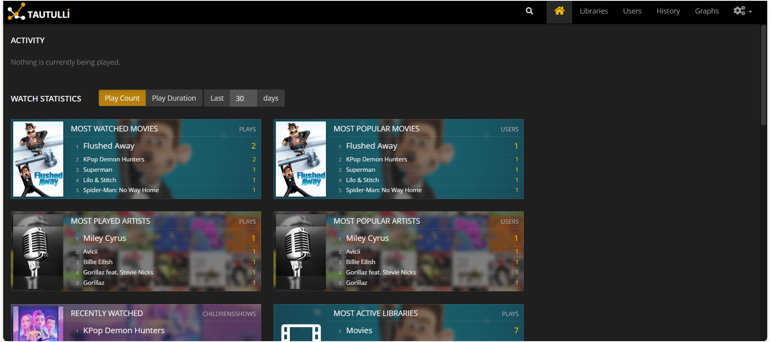This screenshot has height=342, width=770.
Task: Open Miley Cyrus in Most Popular Artists
Action: tap(367, 238)
